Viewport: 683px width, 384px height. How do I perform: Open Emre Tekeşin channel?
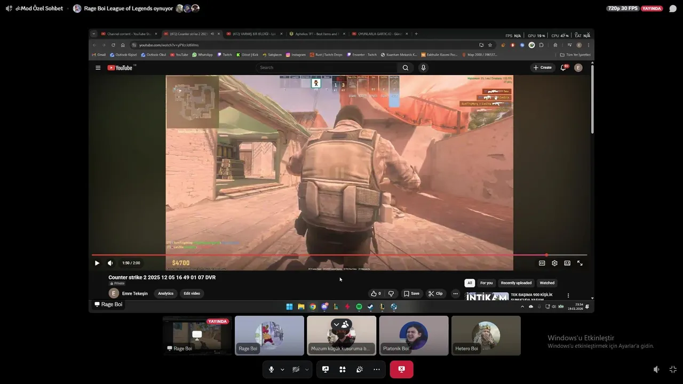tap(134, 293)
